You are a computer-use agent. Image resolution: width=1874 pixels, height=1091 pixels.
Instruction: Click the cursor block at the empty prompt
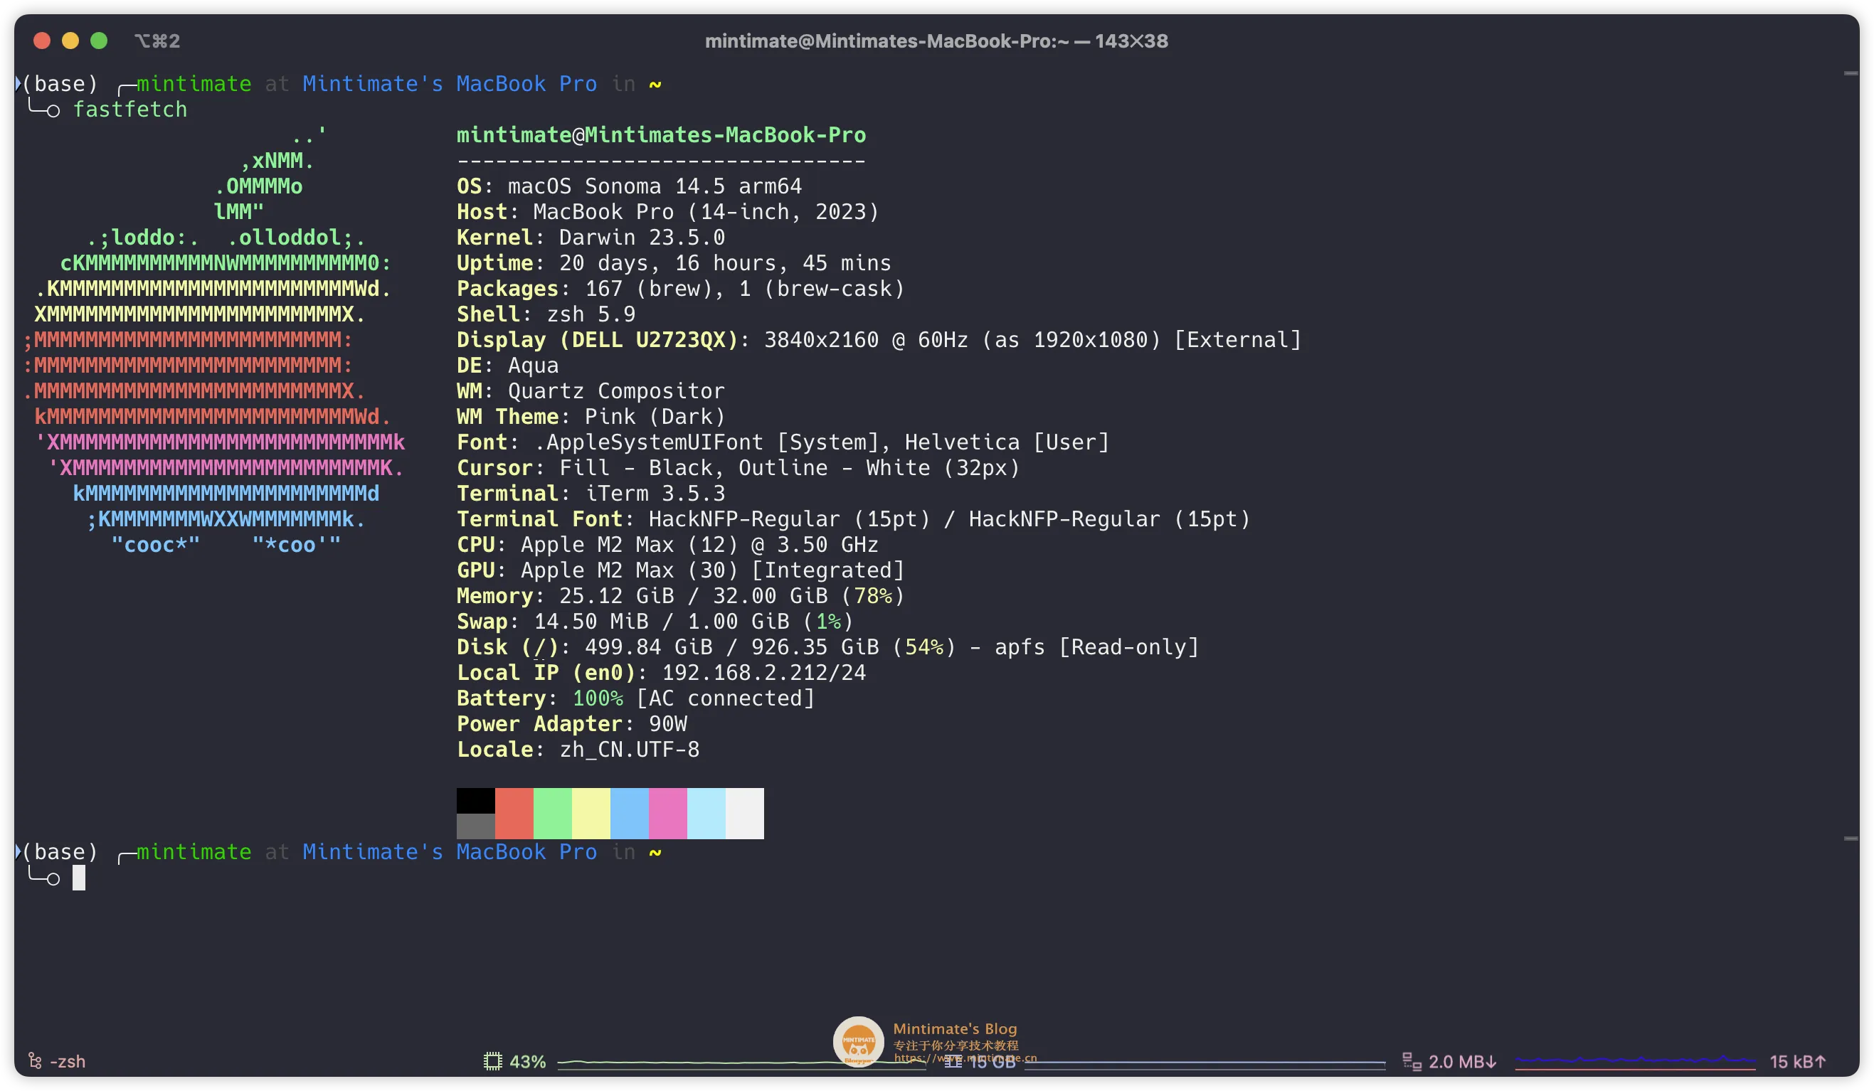coord(79,878)
